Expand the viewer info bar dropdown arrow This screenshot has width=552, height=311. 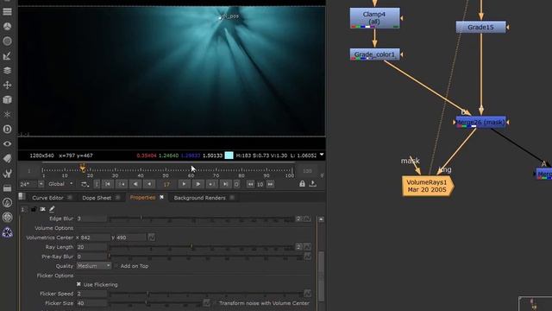click(x=322, y=155)
